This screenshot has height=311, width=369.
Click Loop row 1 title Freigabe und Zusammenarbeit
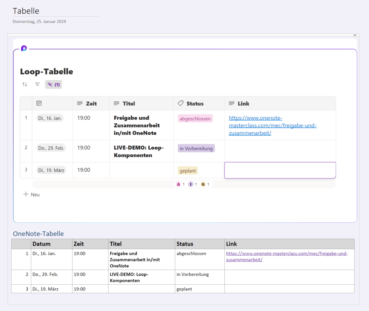coord(137,125)
